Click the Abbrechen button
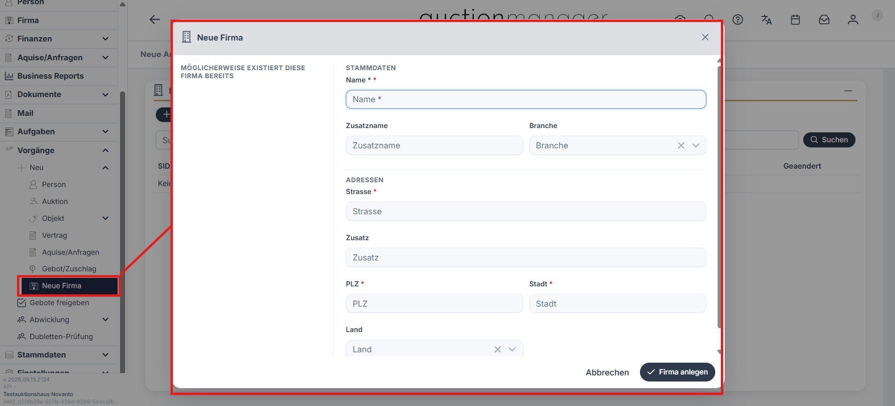This screenshot has height=406, width=895. 607,373
